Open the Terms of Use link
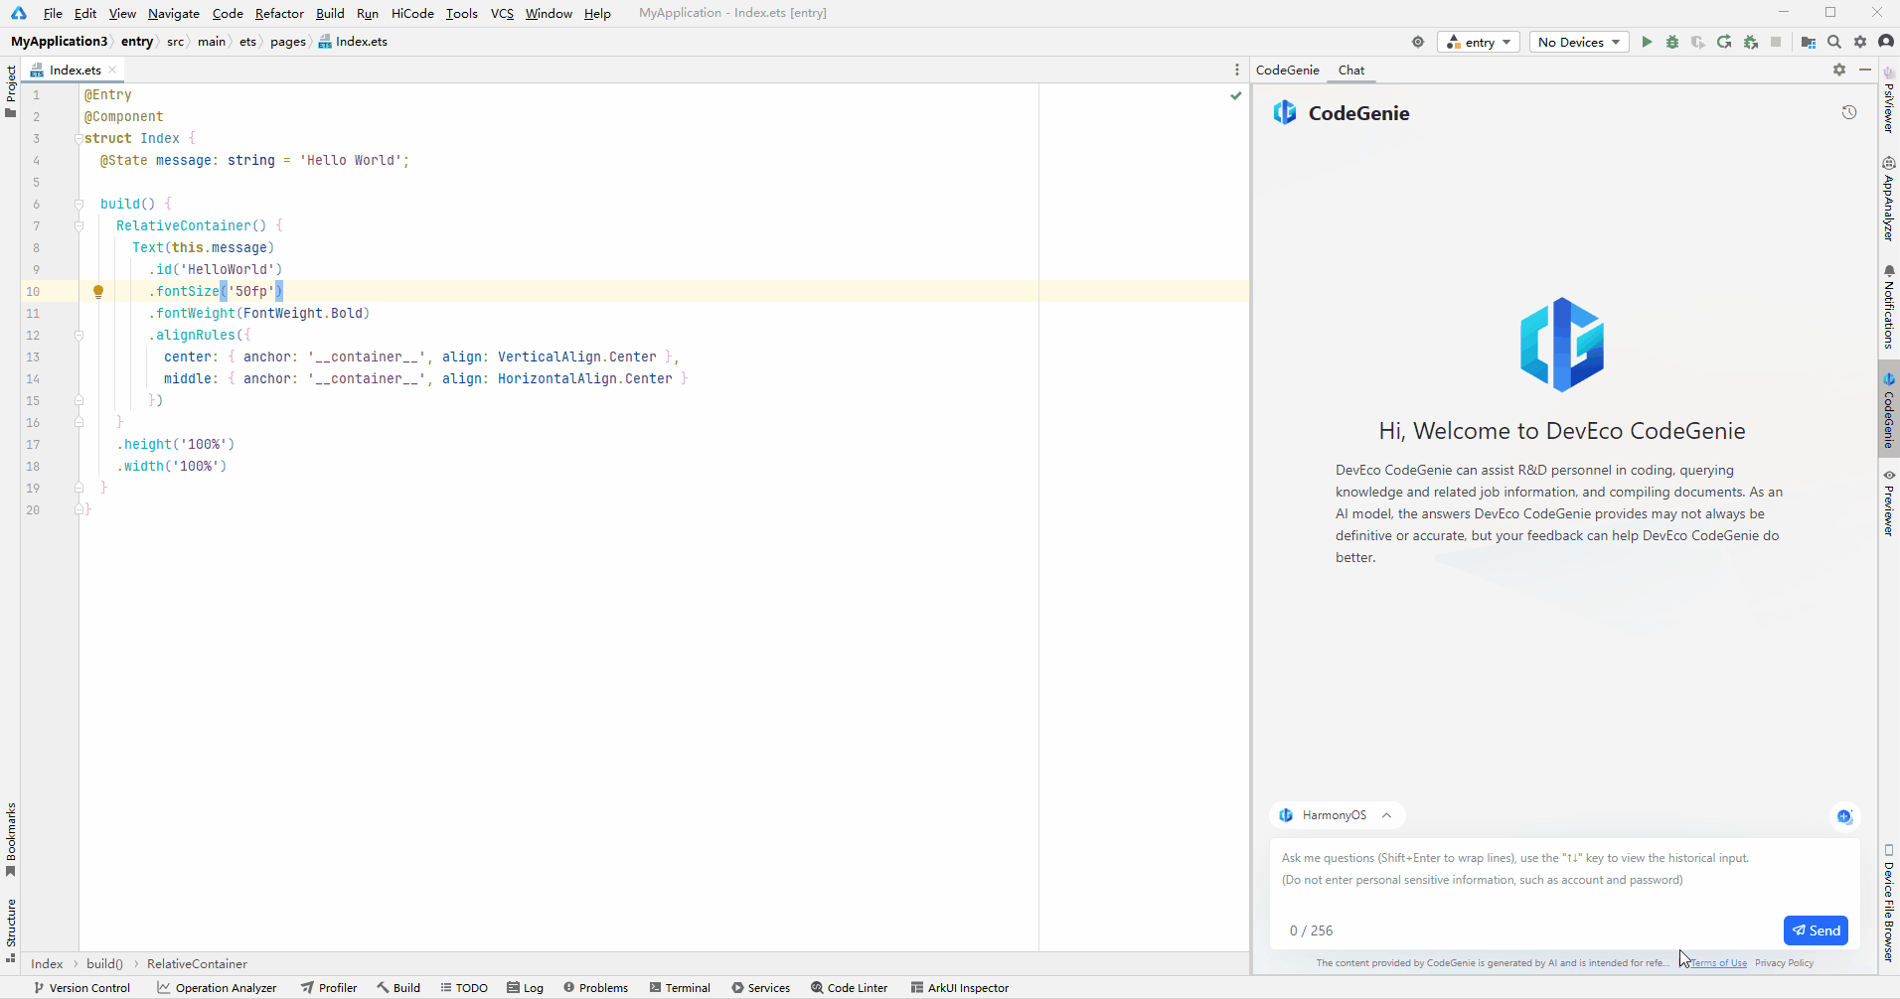The image size is (1900, 999). click(x=1719, y=962)
